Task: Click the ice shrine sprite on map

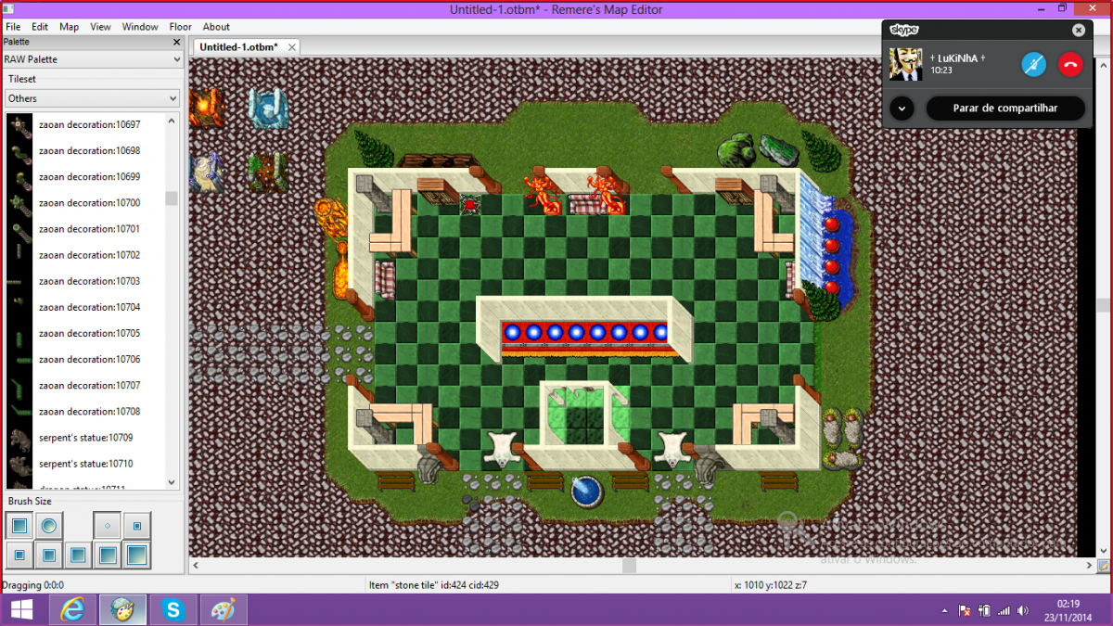Action: [268, 109]
